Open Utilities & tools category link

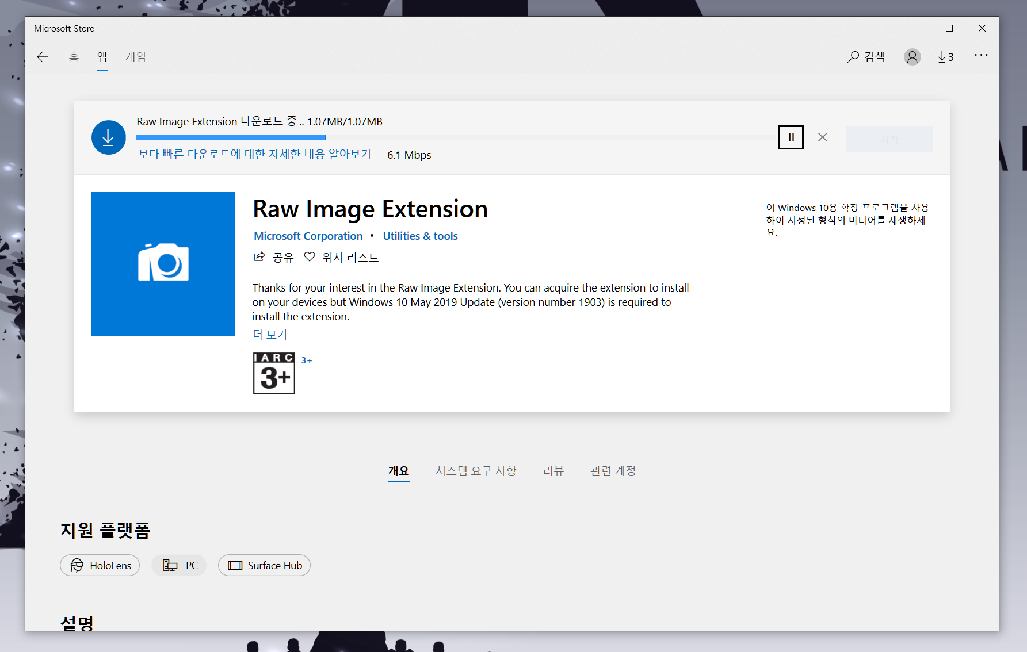pyautogui.click(x=420, y=236)
